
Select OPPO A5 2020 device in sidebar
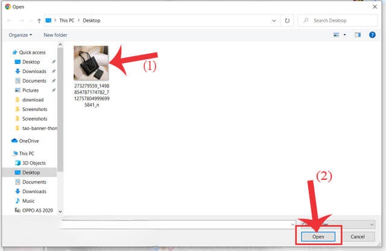coord(37,211)
